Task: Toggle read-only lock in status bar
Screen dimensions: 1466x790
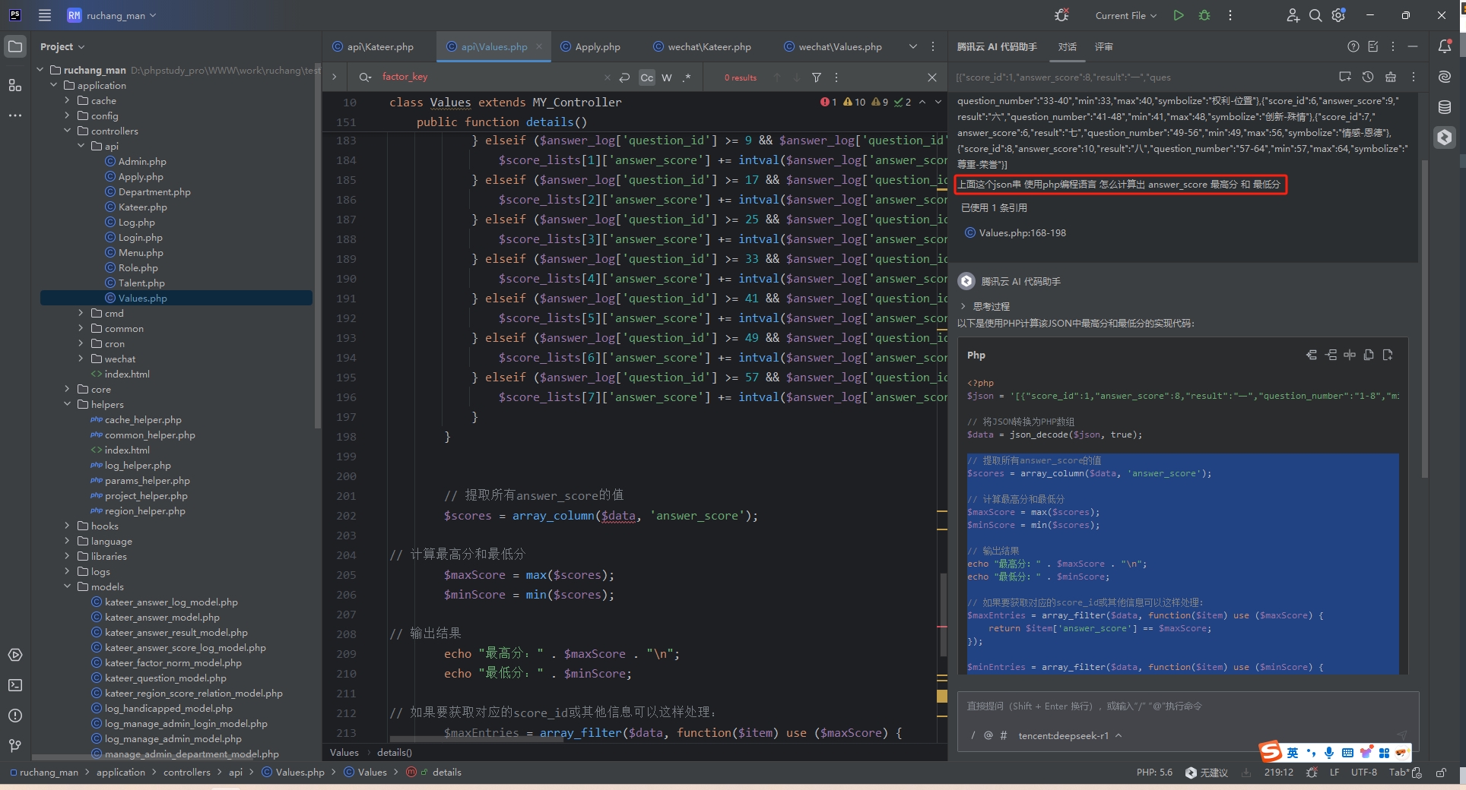Action: pyautogui.click(x=1441, y=773)
